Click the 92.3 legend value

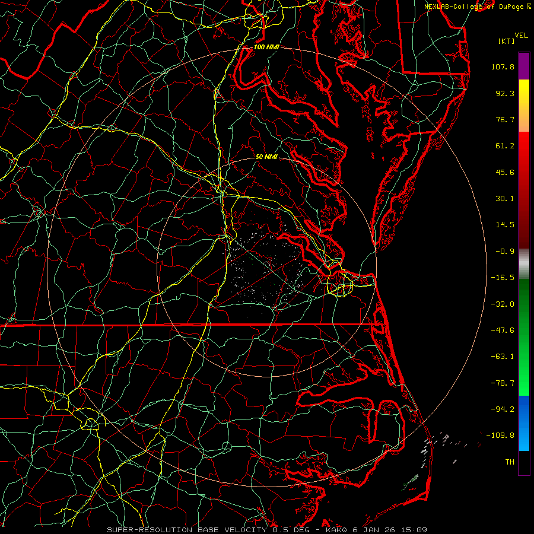pyautogui.click(x=505, y=93)
